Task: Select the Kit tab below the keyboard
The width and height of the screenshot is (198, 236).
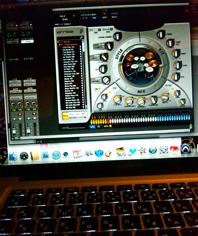Action: pos(99,127)
